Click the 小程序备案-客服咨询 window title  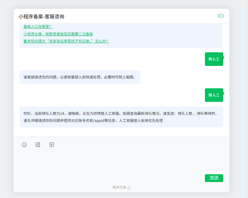[41, 16]
